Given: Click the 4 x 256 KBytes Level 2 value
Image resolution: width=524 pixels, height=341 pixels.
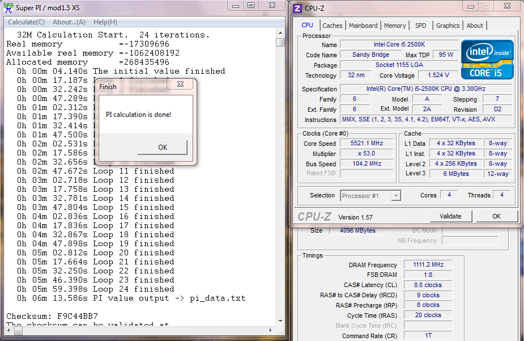Looking at the screenshot, I should point(456,163).
